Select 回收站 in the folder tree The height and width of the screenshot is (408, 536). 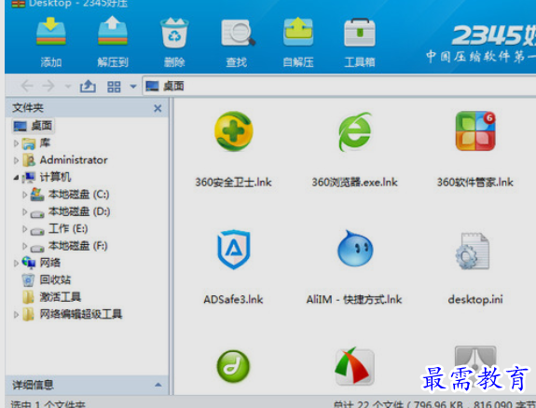(47, 279)
